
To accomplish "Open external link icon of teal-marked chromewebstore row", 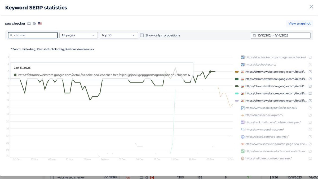I will coord(310,93).
